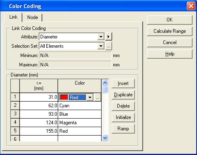
Task: Click the table scrollbar thumb
Action: [x=105, y=89]
